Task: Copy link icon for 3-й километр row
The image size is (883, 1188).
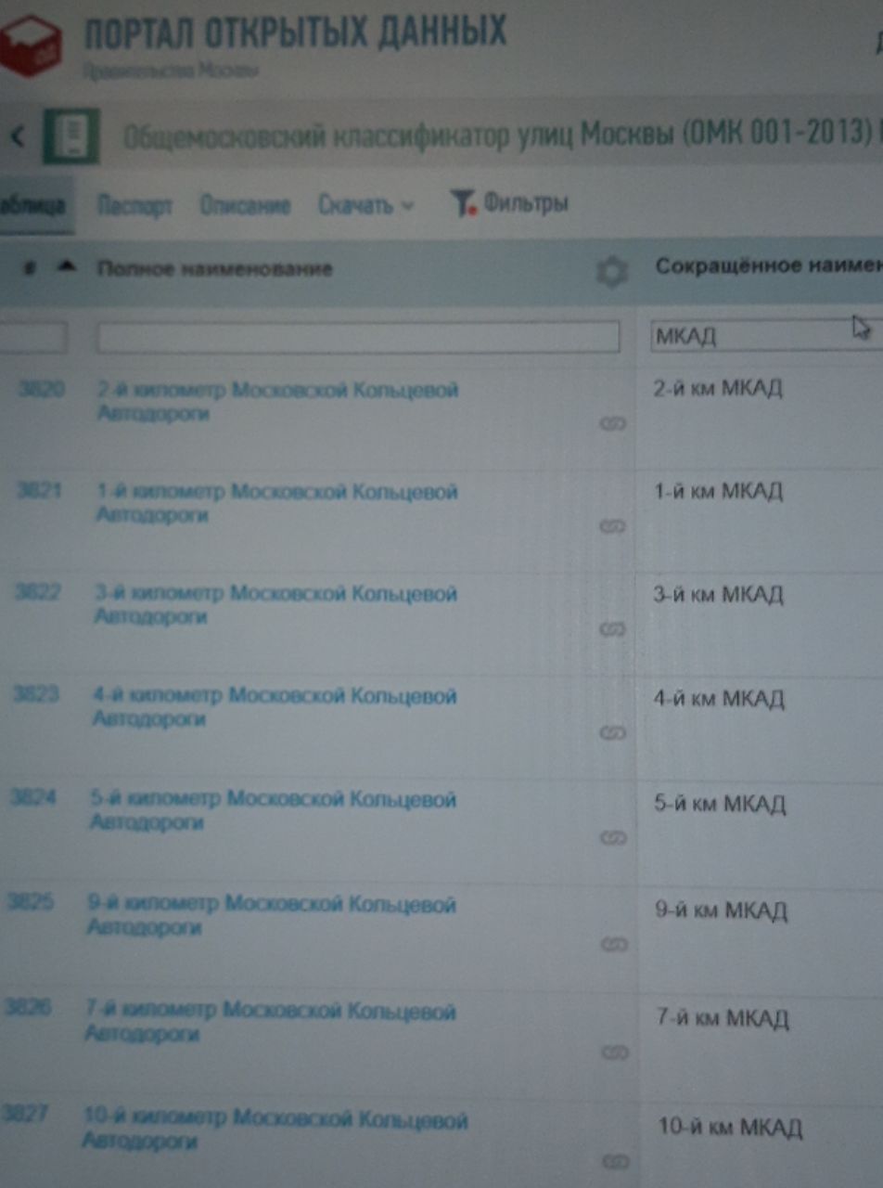Action: click(613, 629)
